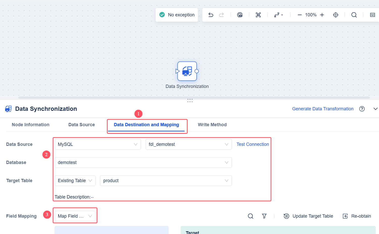This screenshot has width=379, height=234.
Task: Open the Write Method tab
Action: (x=212, y=125)
